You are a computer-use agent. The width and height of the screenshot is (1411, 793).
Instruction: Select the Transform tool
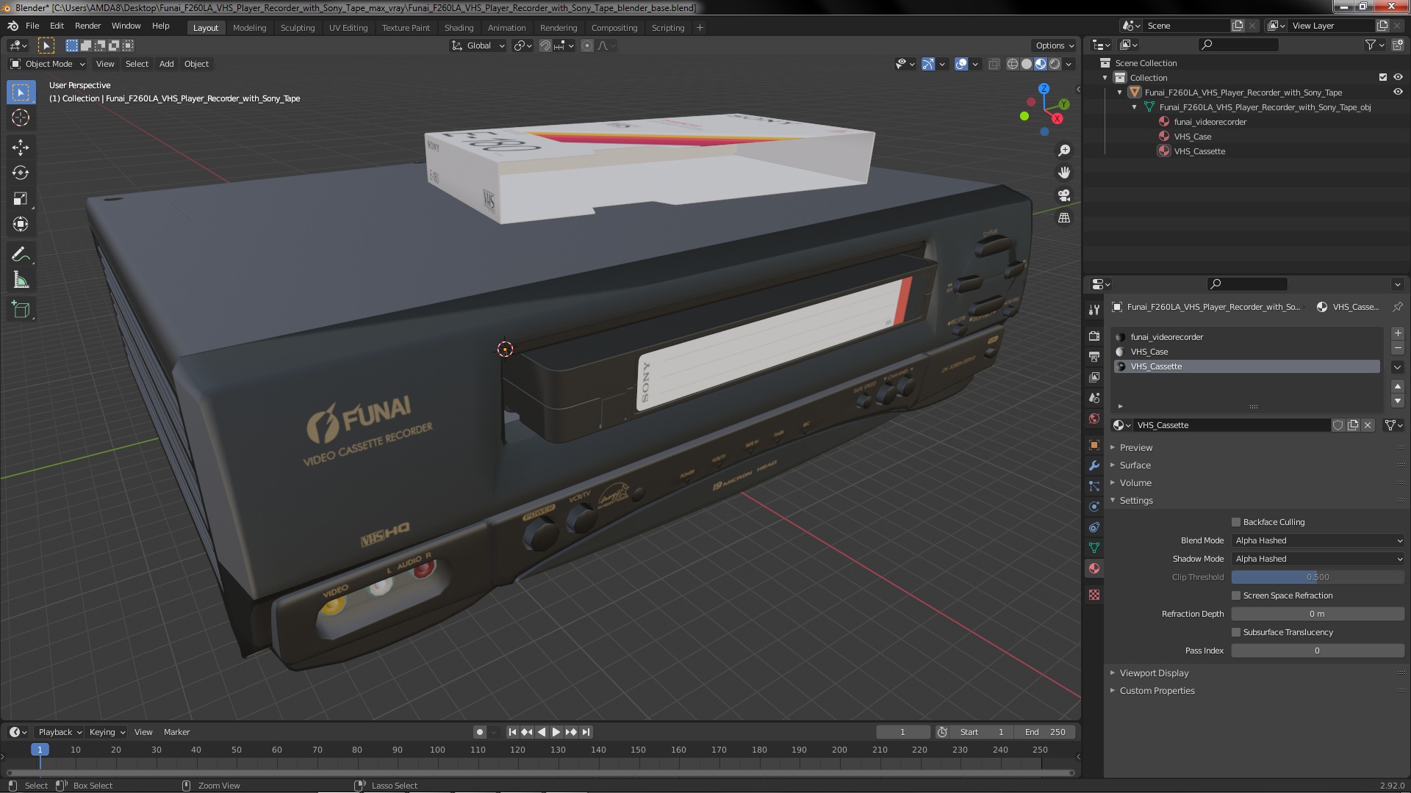(21, 225)
